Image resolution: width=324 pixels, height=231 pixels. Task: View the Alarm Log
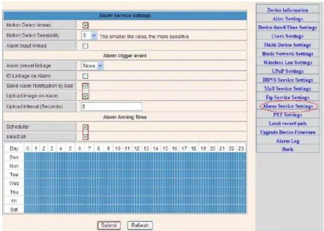click(x=288, y=141)
